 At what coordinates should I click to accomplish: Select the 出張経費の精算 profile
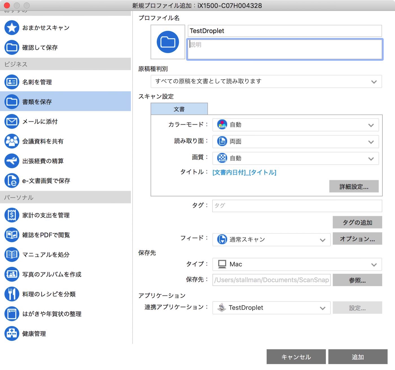(x=65, y=161)
